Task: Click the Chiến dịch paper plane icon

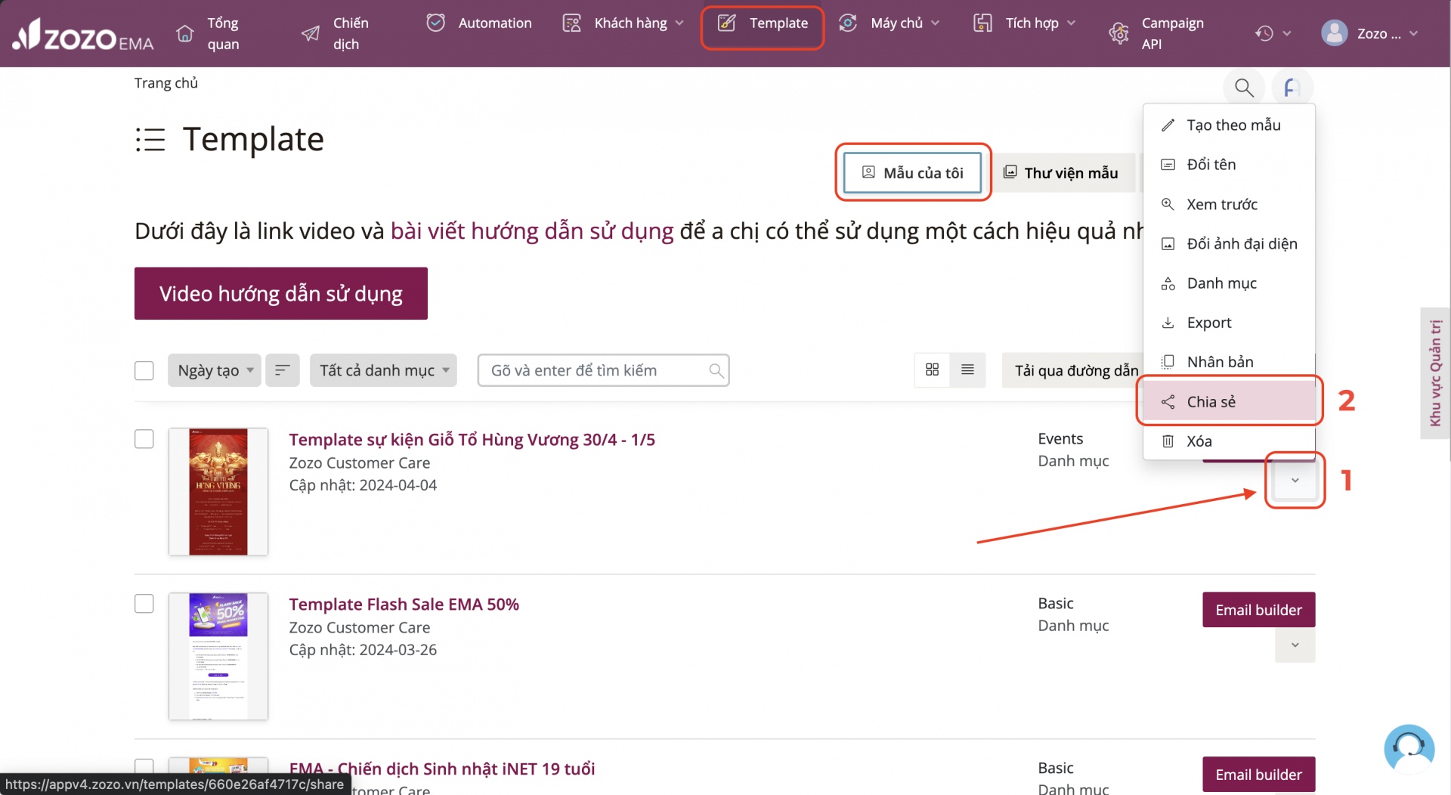Action: tap(310, 33)
